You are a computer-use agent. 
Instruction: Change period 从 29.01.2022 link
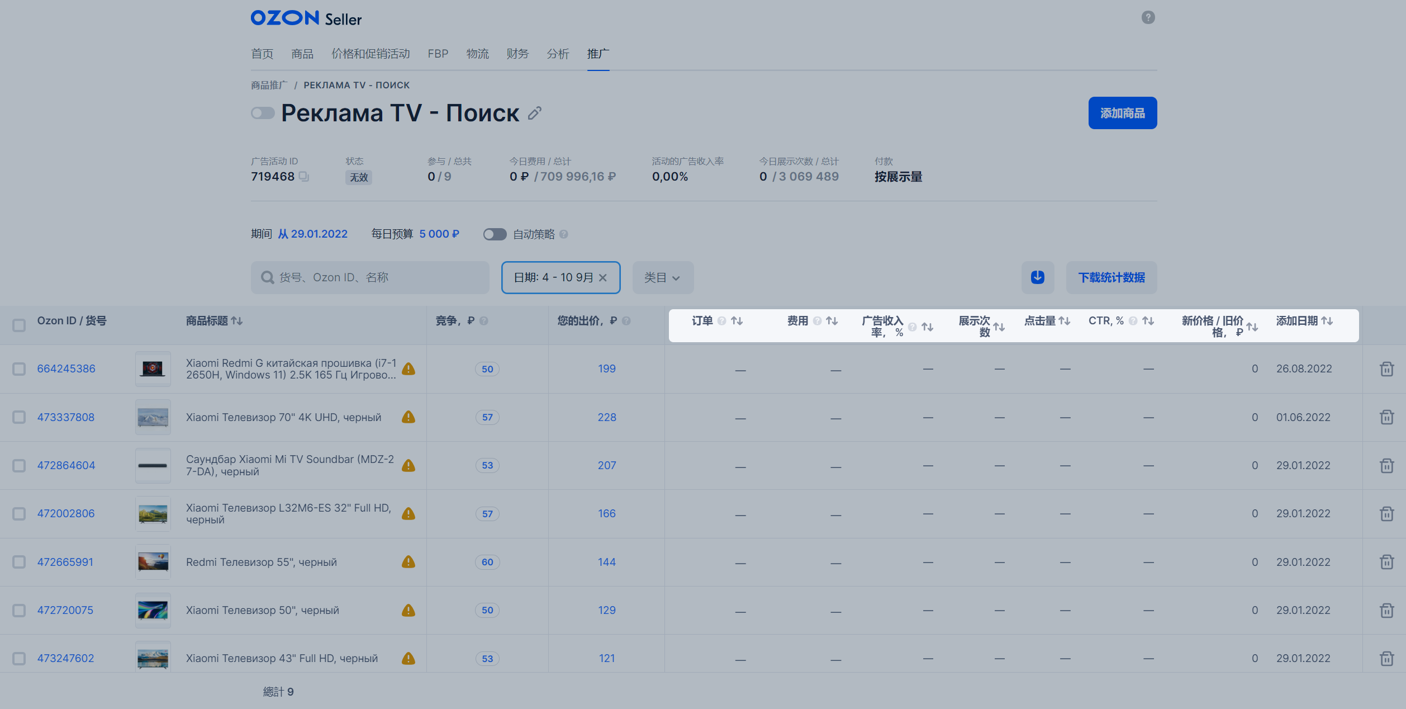[313, 234]
